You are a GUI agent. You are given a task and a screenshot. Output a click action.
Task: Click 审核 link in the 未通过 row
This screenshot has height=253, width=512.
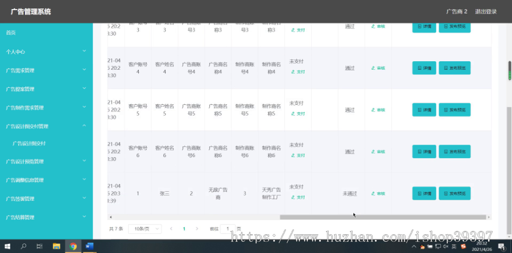[x=378, y=193]
